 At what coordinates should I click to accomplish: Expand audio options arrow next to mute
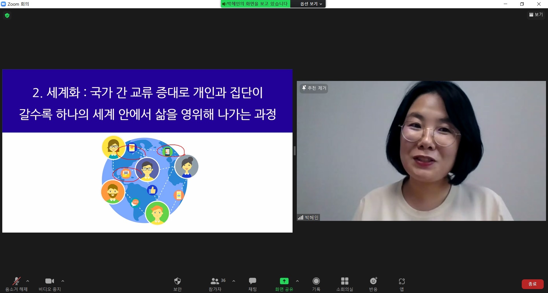click(28, 281)
